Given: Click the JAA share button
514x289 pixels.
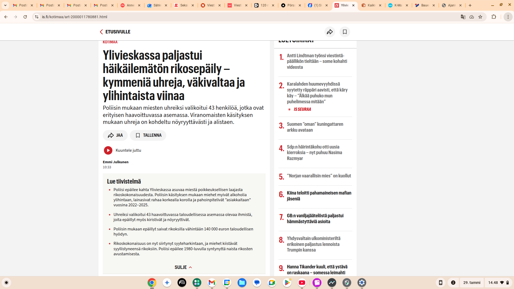Looking at the screenshot, I should click(x=115, y=135).
